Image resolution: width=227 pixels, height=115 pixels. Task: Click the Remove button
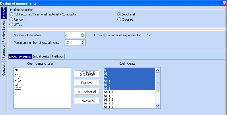coord(87,83)
